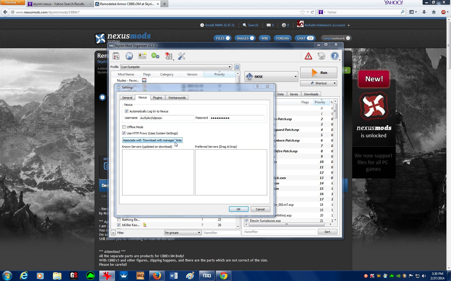The image size is (451, 281).
Task: Switch to the Workarounds settings tab
Action: [x=177, y=98]
